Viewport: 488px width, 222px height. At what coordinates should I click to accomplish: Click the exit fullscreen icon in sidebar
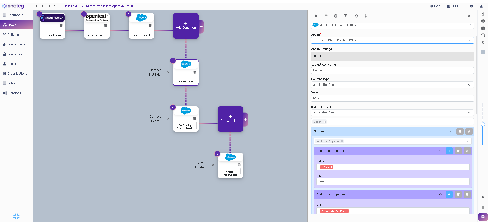pyautogui.click(x=16, y=216)
